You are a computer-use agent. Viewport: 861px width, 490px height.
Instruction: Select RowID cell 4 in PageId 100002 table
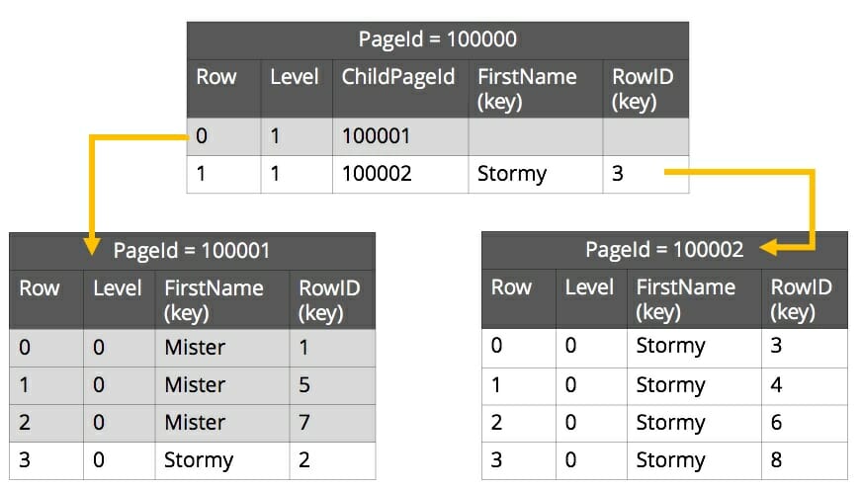777,384
